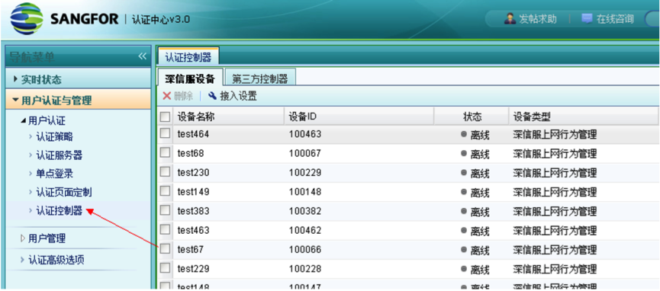Click 深信服上网行为管理 in test67 row

click(555, 250)
